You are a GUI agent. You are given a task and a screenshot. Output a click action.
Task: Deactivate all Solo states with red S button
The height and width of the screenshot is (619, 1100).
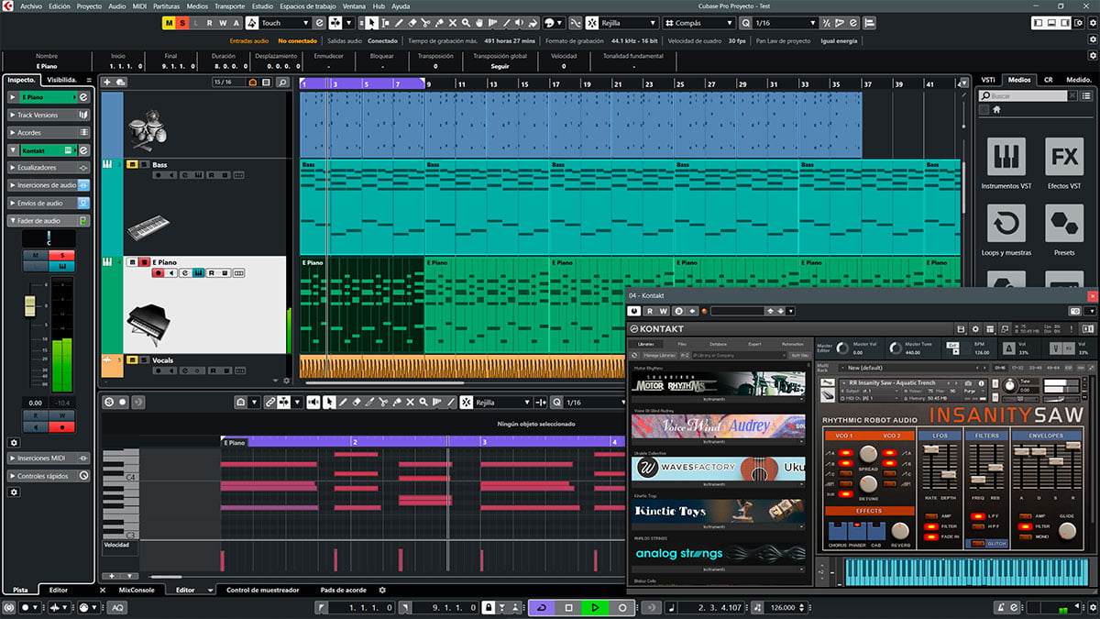coord(182,23)
